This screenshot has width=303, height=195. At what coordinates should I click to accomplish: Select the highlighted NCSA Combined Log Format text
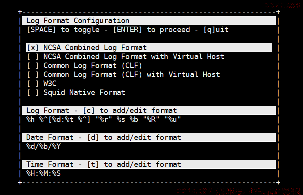(x=95, y=48)
